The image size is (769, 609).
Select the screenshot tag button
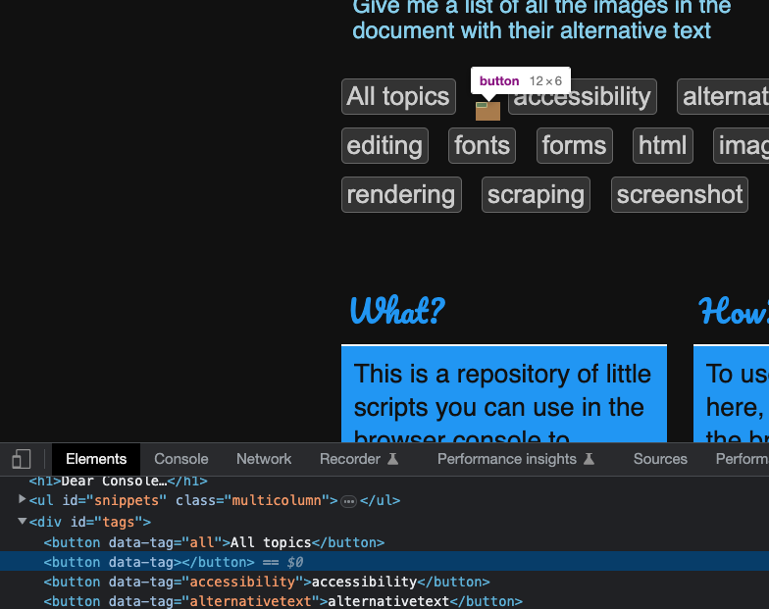(679, 194)
